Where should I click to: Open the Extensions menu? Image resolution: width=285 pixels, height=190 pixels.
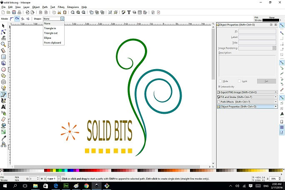click(73, 7)
